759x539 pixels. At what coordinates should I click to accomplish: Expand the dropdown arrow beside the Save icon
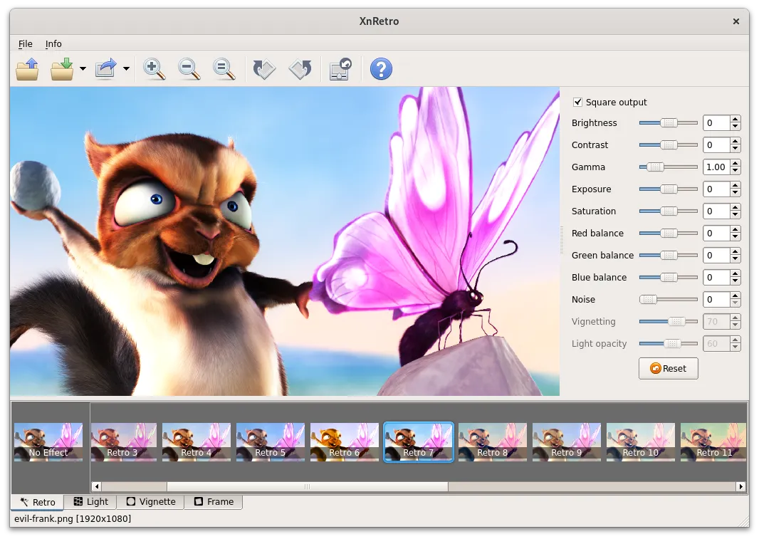83,69
